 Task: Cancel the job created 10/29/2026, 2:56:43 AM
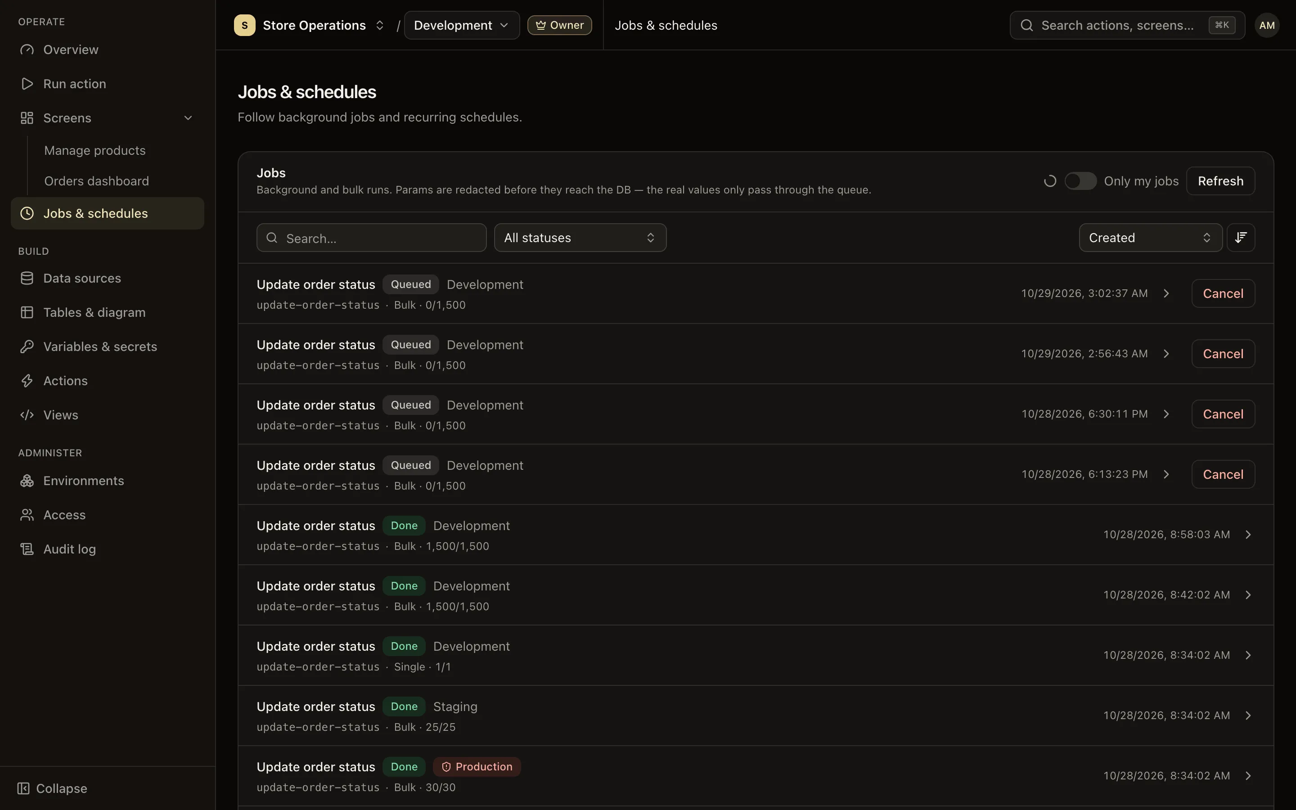click(1223, 354)
